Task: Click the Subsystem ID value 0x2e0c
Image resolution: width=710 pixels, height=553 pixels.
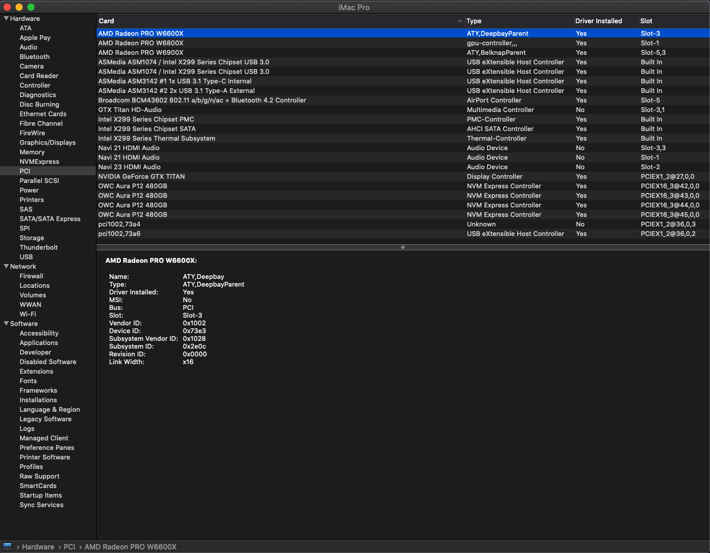Action: click(x=194, y=346)
